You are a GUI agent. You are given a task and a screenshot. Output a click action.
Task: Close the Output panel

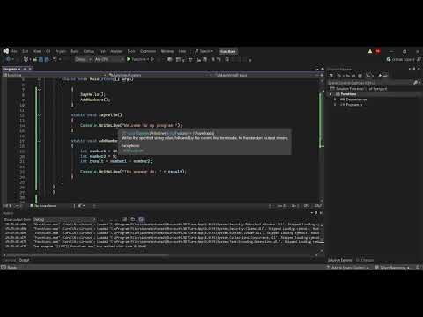click(x=321, y=212)
